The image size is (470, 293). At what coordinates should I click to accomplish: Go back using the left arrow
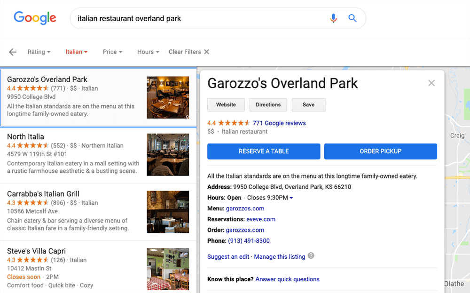[x=13, y=52]
